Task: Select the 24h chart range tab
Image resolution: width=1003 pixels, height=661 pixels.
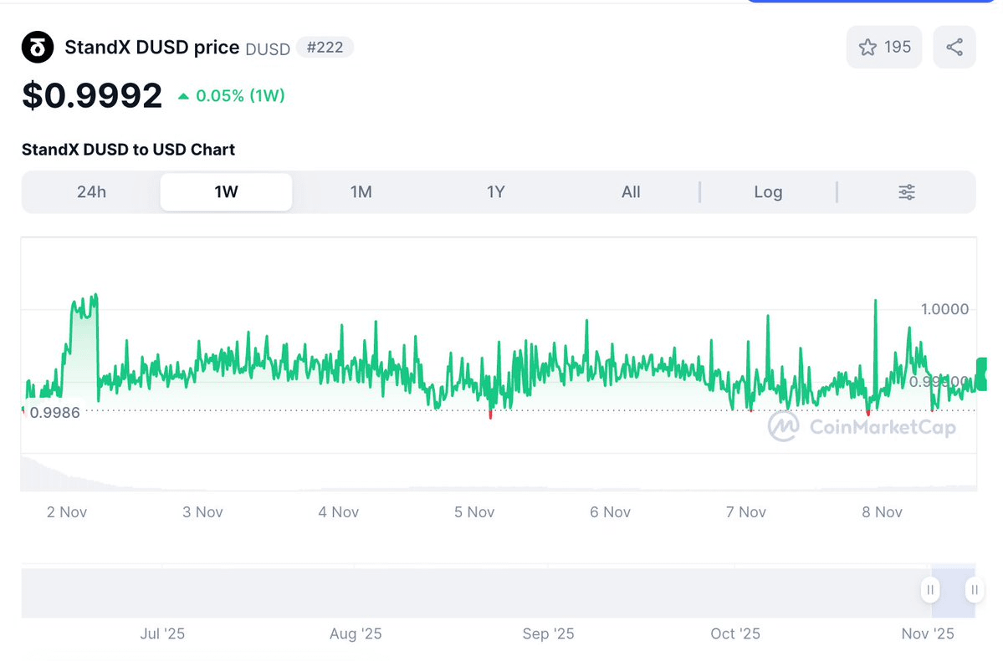Action: (x=91, y=191)
